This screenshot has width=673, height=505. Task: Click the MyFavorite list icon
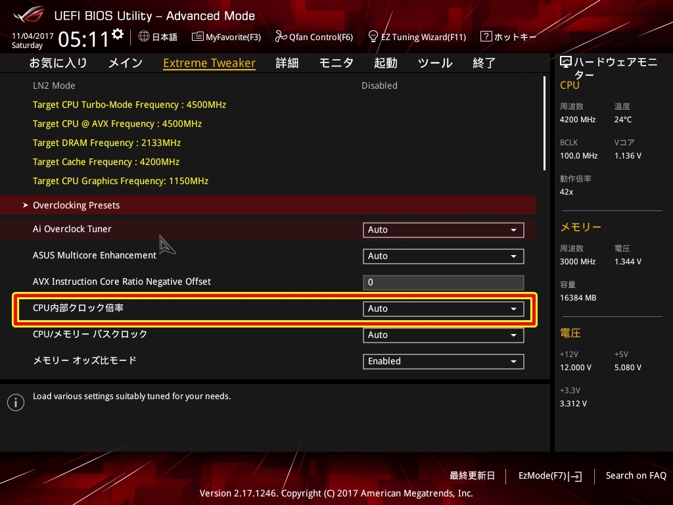point(197,37)
